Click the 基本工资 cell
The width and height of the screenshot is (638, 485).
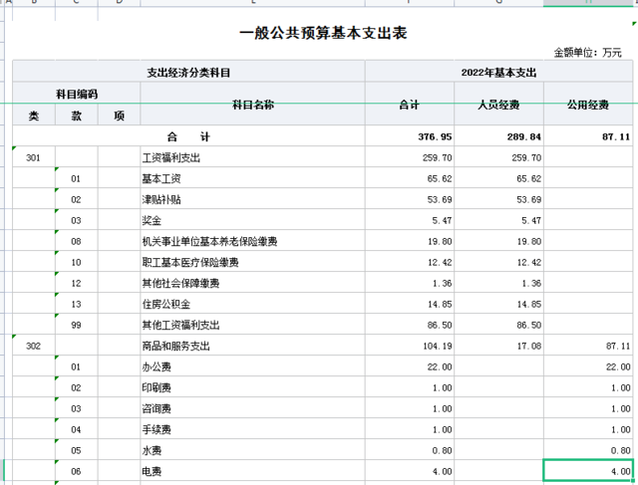pos(252,178)
